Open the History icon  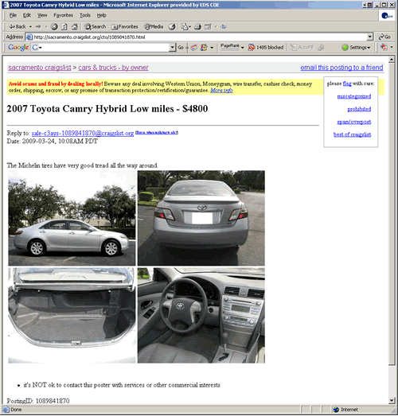[x=172, y=26]
